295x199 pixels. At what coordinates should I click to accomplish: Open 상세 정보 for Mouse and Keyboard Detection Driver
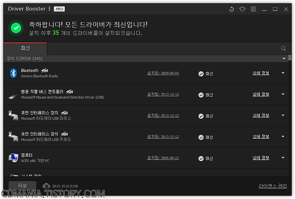point(261,94)
